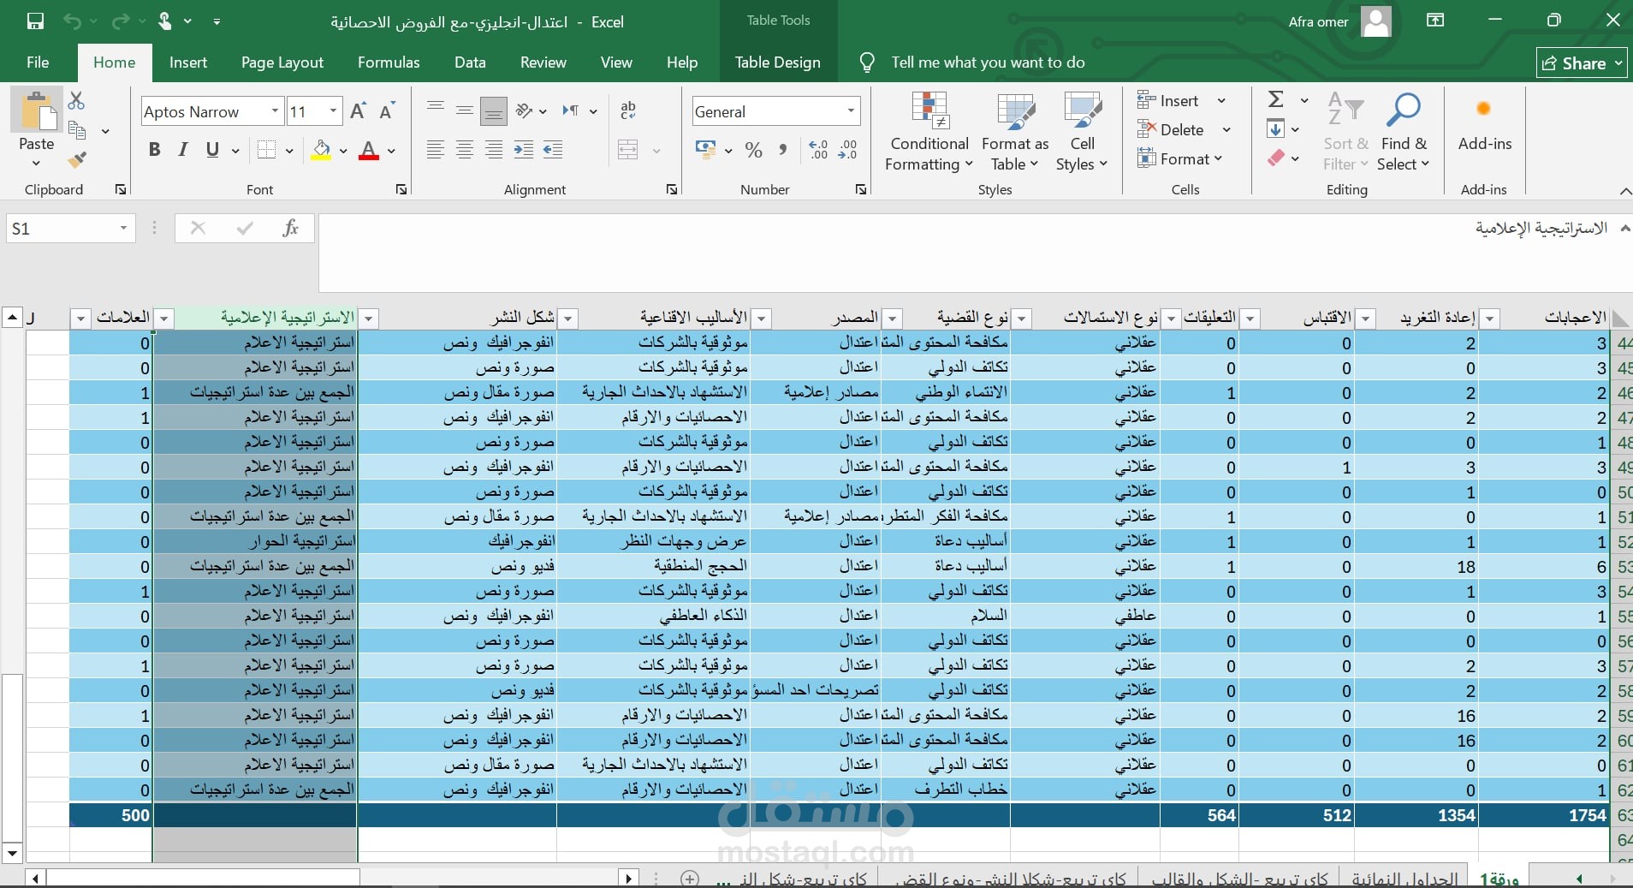
Task: Click the Cut scissors icon
Action: tap(76, 101)
